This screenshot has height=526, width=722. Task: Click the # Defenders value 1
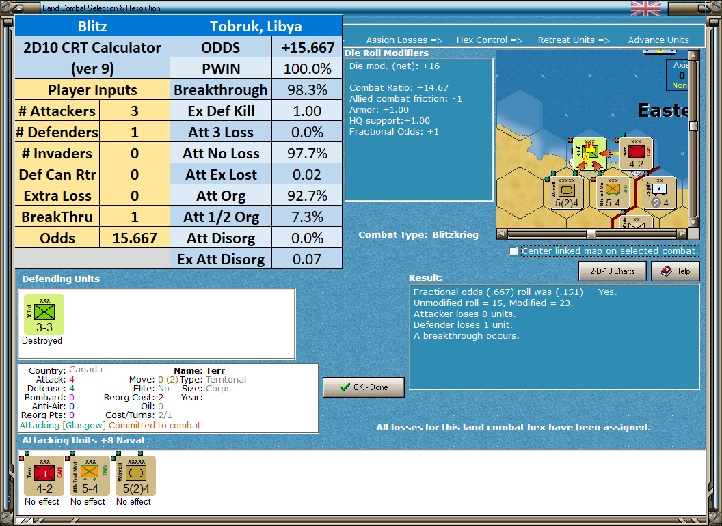(135, 132)
